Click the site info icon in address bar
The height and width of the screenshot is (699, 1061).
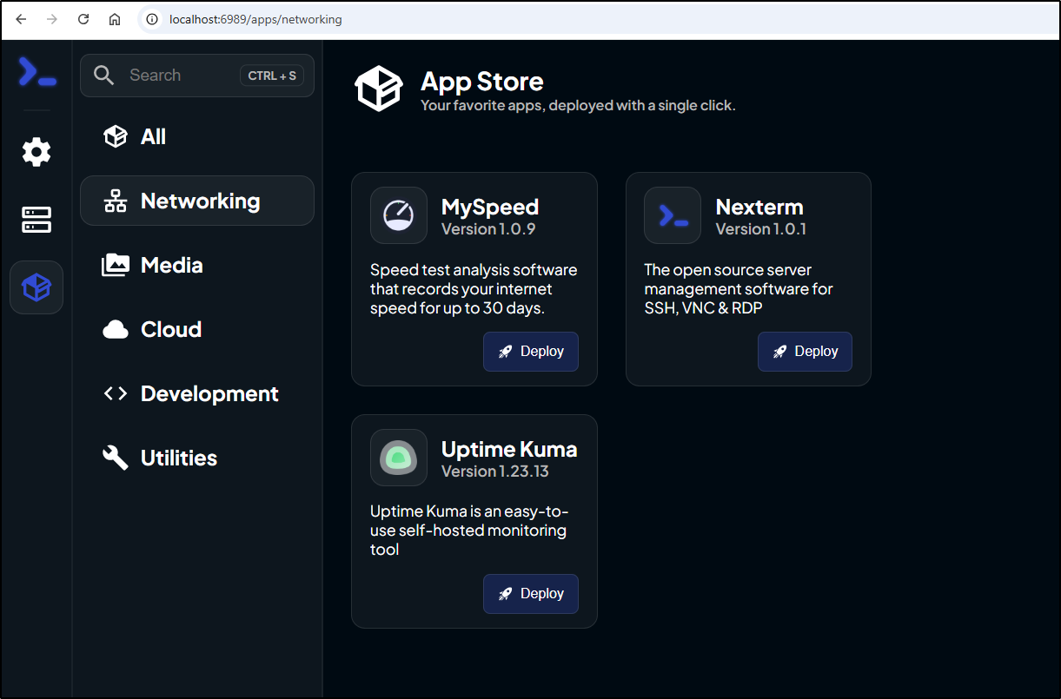coord(152,19)
